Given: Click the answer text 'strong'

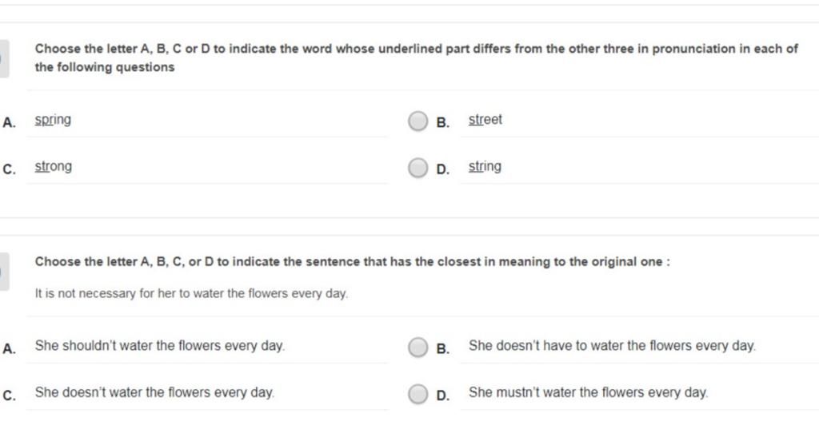Looking at the screenshot, I should pyautogui.click(x=54, y=167).
